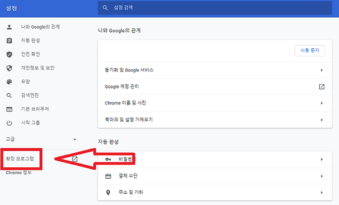Viewport: 339px width, 205px height.
Task: Select 검색엔진 in the sidebar
Action: click(x=30, y=95)
